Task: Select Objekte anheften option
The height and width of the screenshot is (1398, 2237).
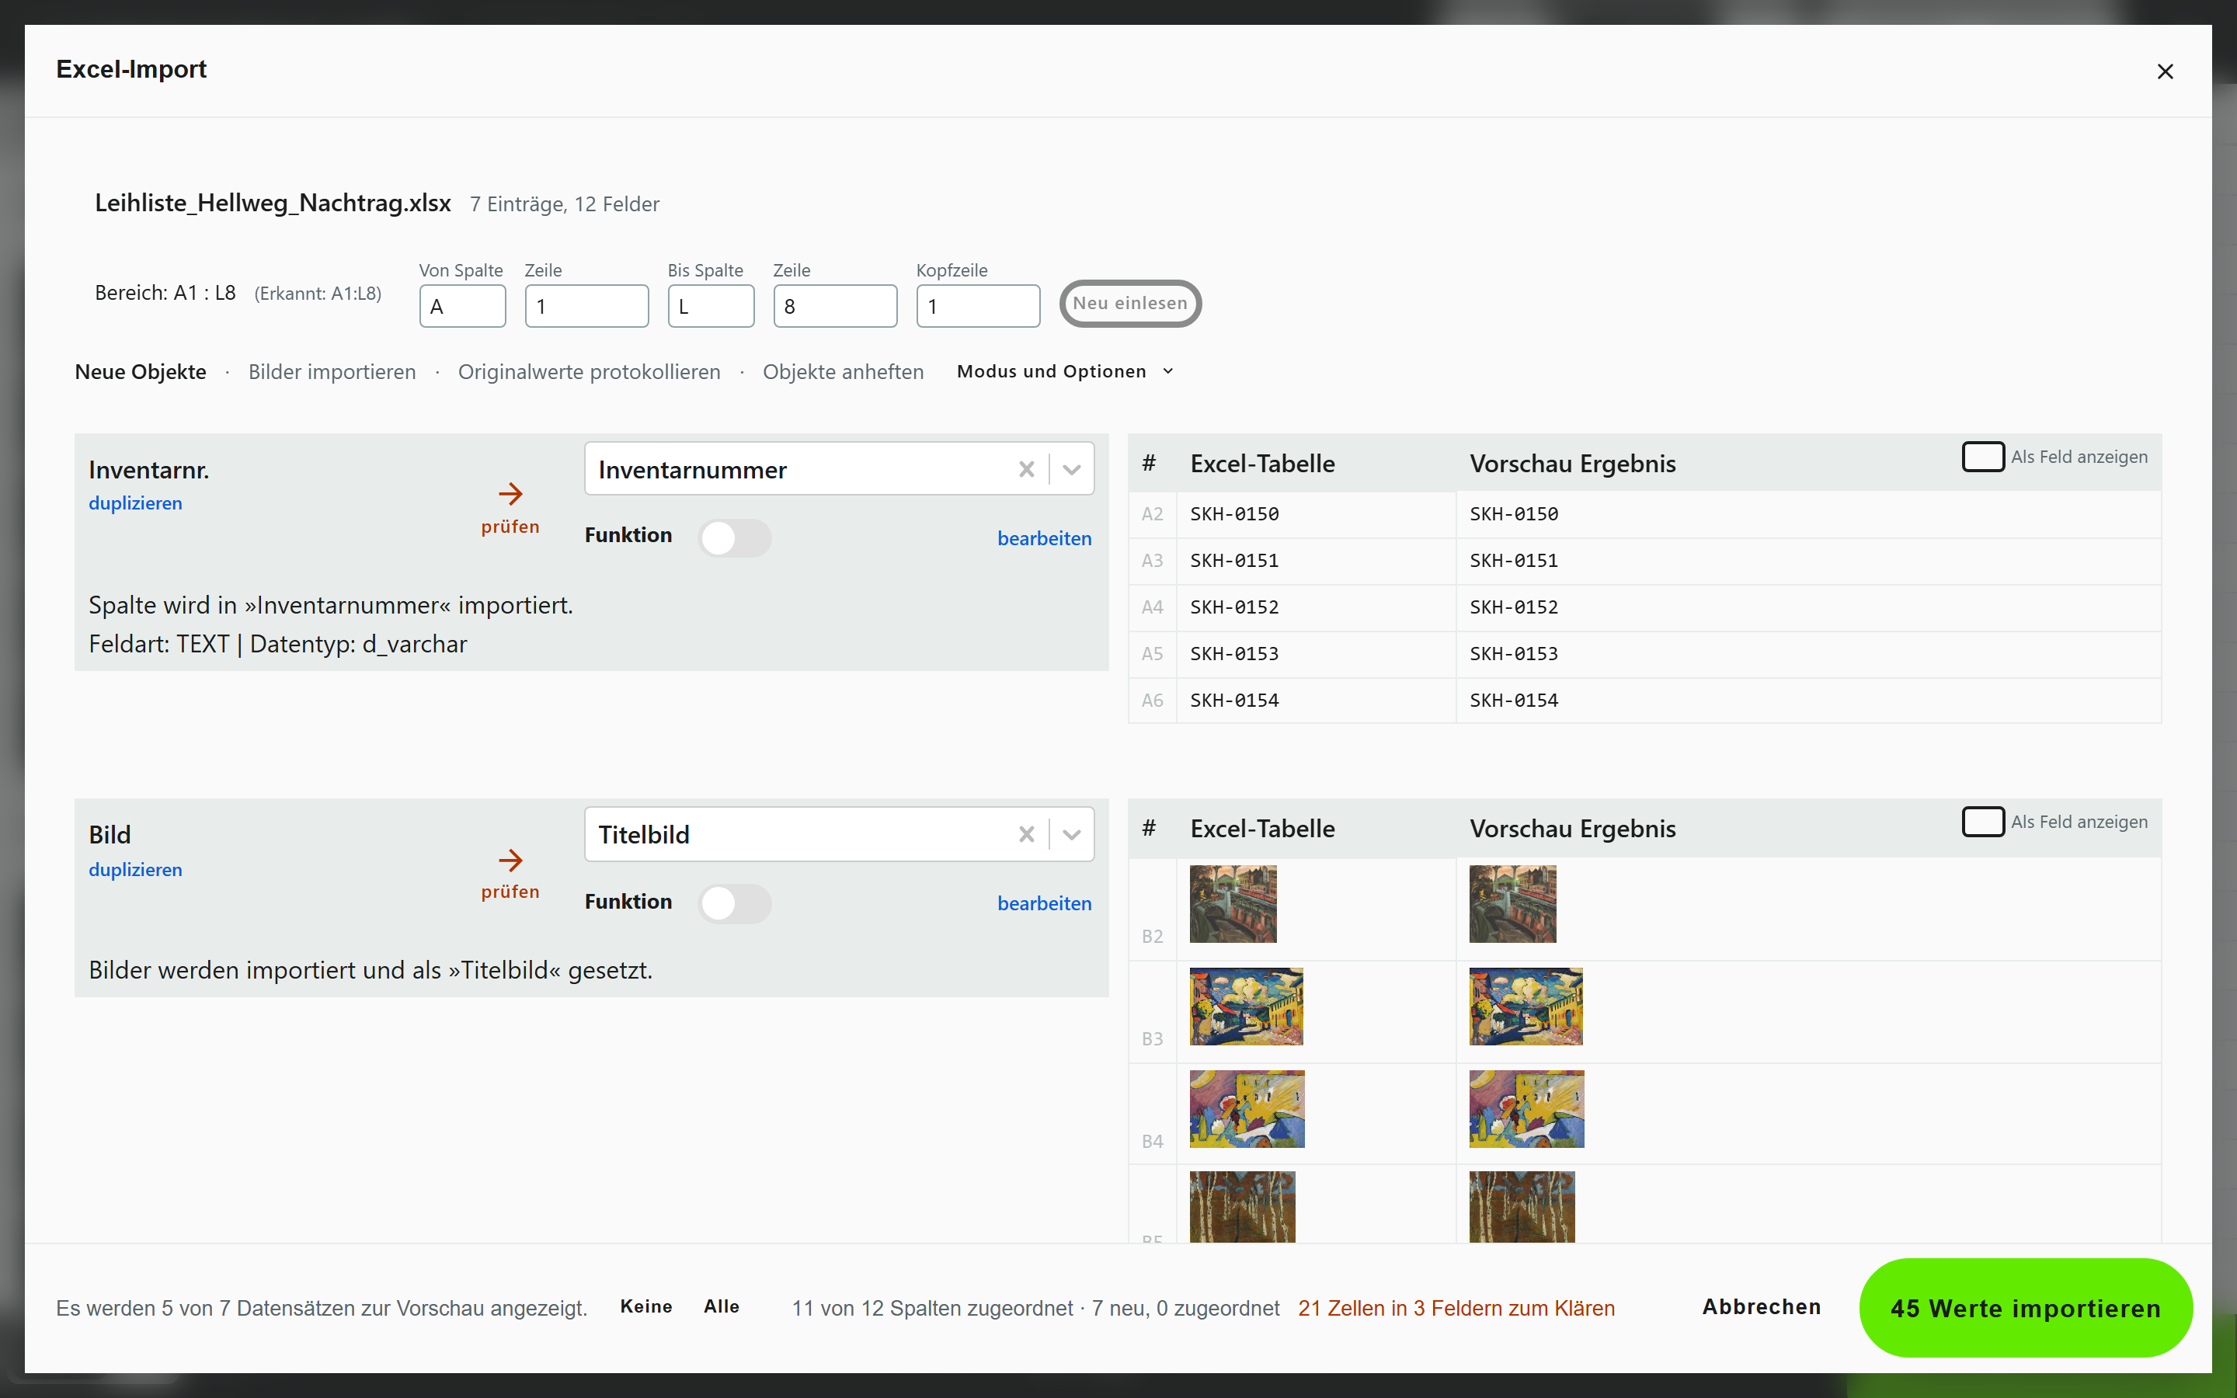Action: coord(843,372)
